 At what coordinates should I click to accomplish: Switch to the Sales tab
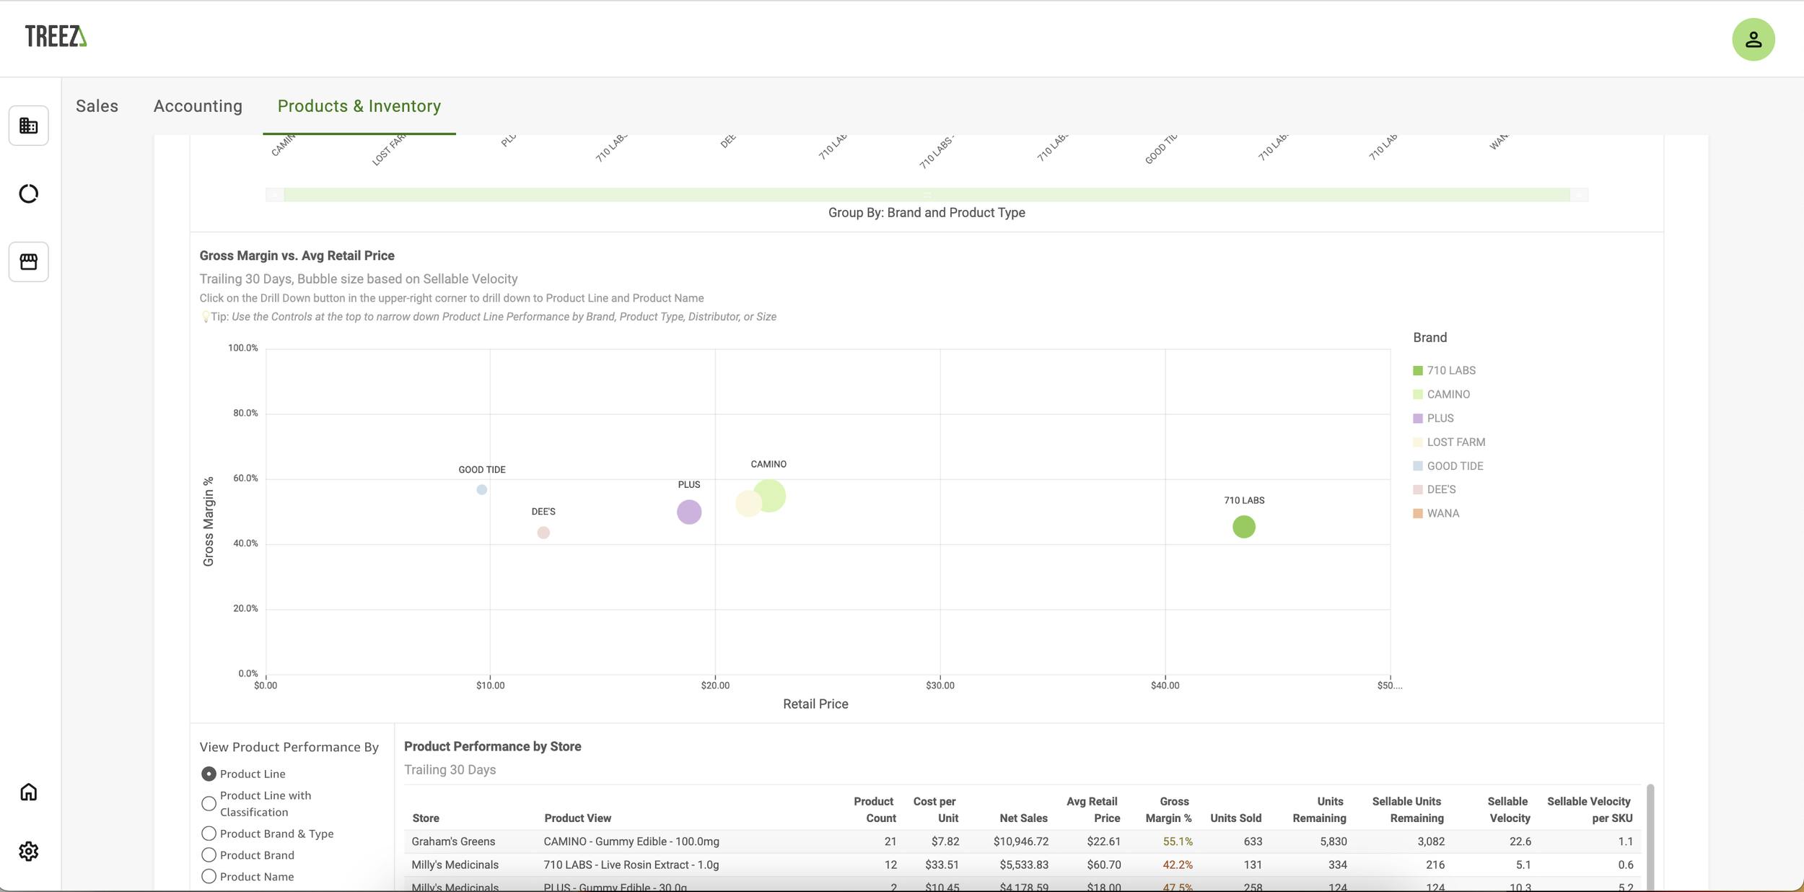97,106
